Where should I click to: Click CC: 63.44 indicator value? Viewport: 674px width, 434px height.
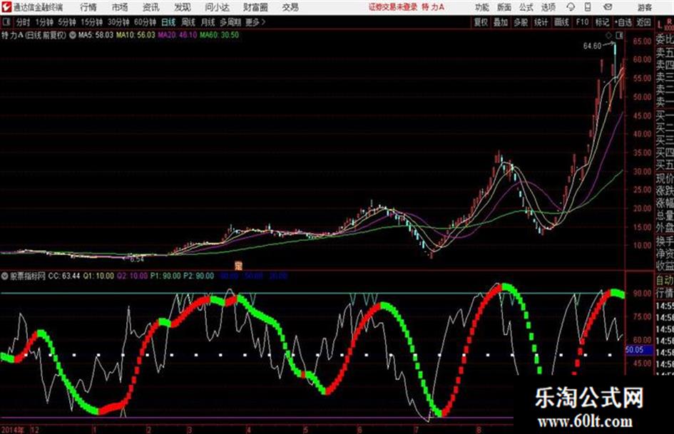pos(64,276)
